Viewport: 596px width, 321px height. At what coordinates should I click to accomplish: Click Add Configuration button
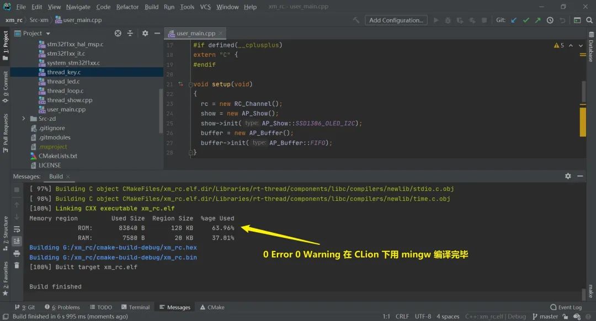[396, 20]
